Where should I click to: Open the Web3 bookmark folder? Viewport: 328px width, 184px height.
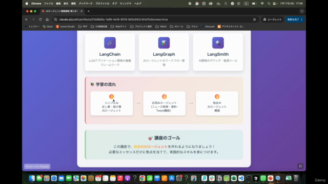point(161,27)
